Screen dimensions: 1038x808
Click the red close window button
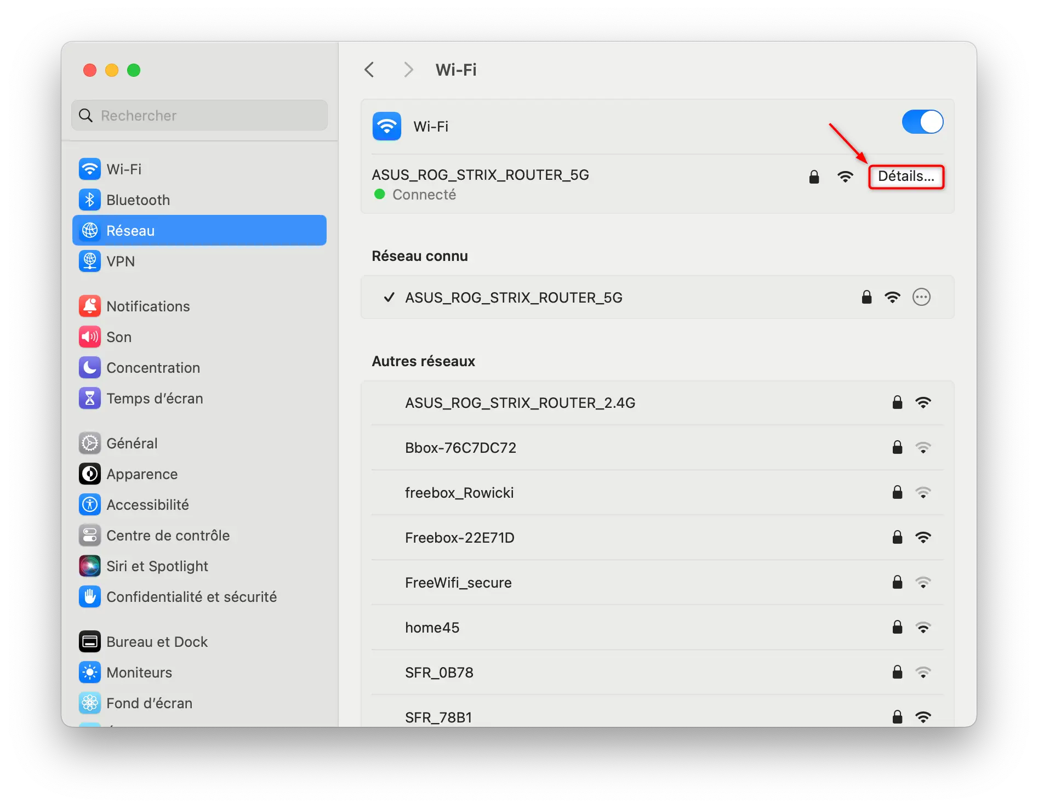click(90, 70)
